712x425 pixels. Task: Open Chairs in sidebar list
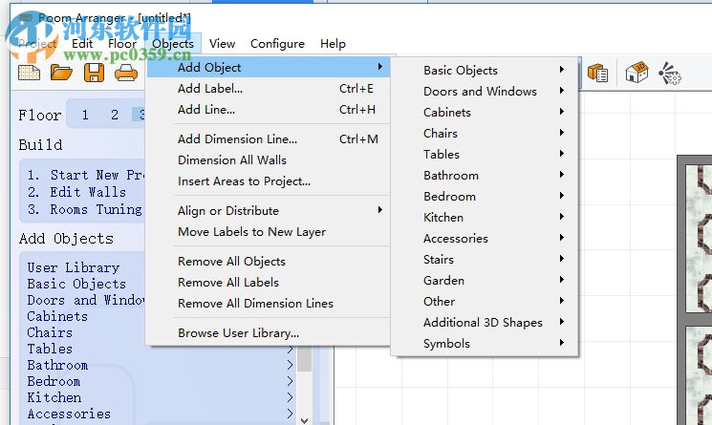coord(50,332)
